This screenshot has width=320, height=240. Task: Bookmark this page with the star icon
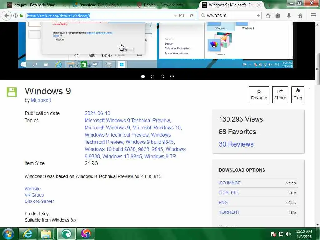click(x=268, y=16)
